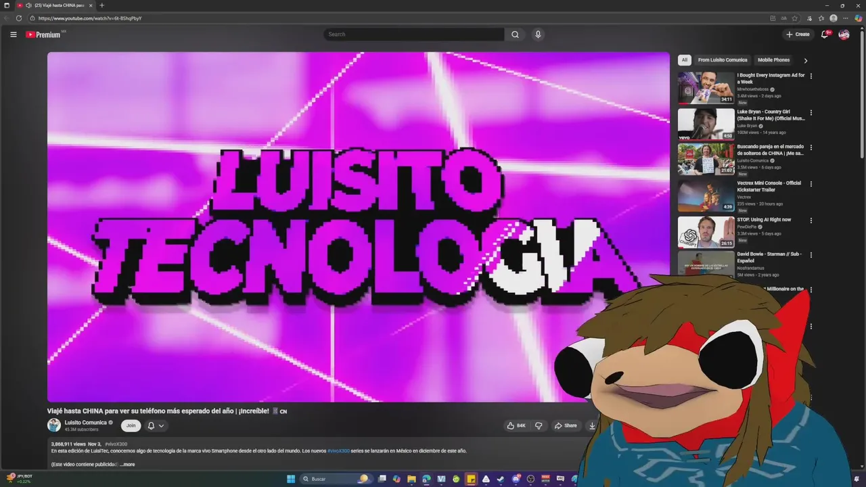Open new browser tab with plus
Viewport: 866px width, 487px height.
click(102, 5)
